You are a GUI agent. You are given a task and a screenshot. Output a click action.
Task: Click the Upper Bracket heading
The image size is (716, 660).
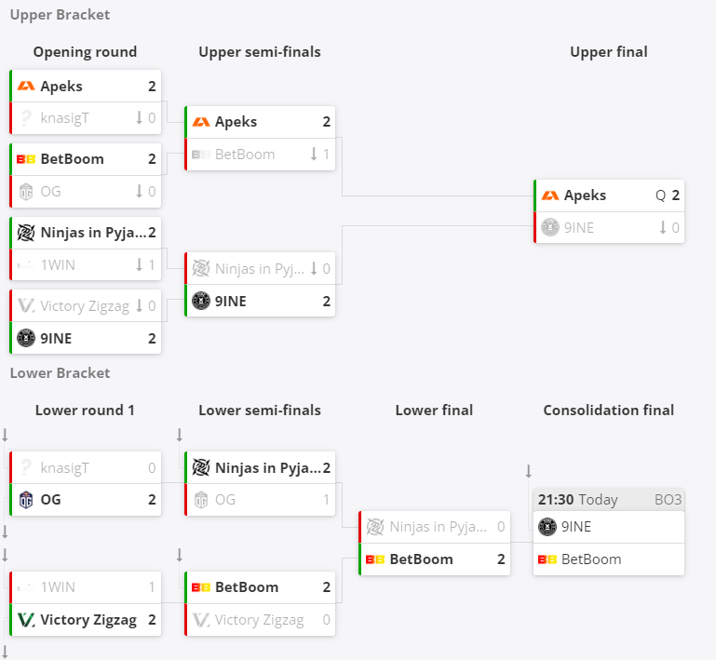click(60, 15)
